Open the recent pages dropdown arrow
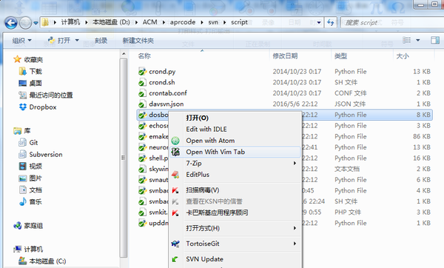444x268 pixels. [x=36, y=23]
